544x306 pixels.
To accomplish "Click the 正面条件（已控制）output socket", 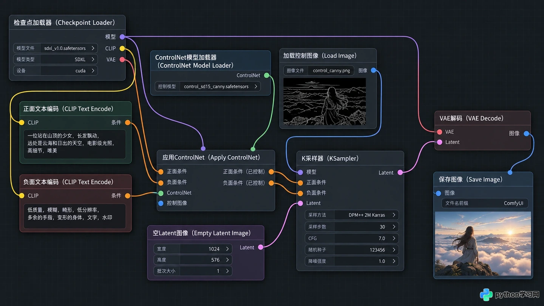I will point(271,172).
